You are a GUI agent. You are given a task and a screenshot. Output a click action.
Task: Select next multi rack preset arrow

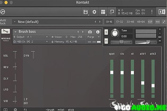point(100,22)
